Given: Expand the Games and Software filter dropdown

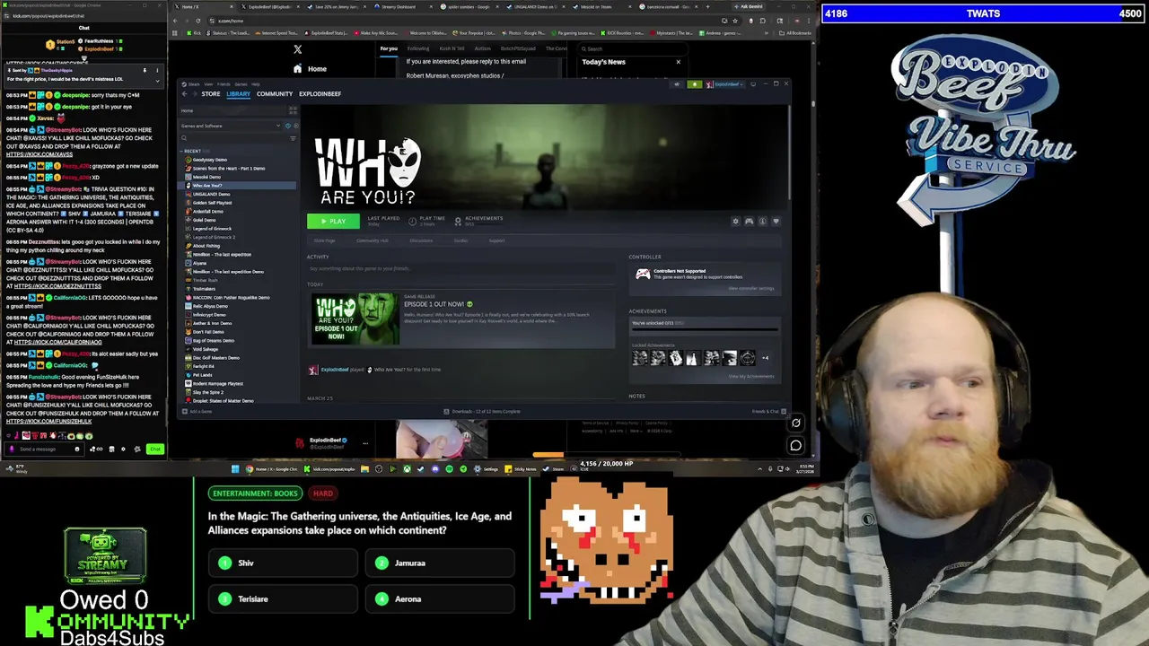Looking at the screenshot, I should (x=230, y=126).
